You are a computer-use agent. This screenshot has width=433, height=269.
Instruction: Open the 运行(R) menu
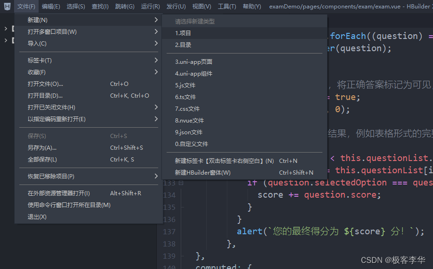[x=150, y=6]
